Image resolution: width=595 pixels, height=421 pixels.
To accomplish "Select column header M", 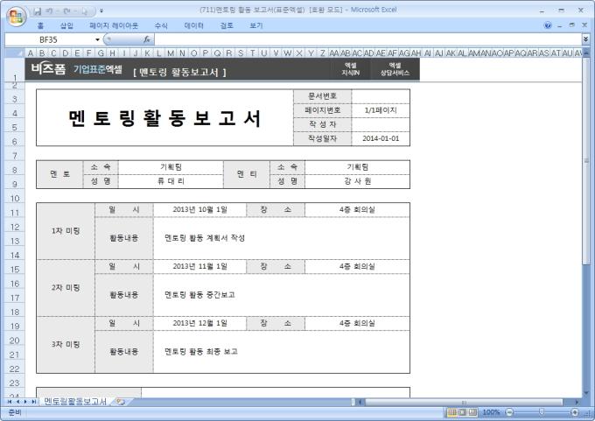I will (171, 53).
